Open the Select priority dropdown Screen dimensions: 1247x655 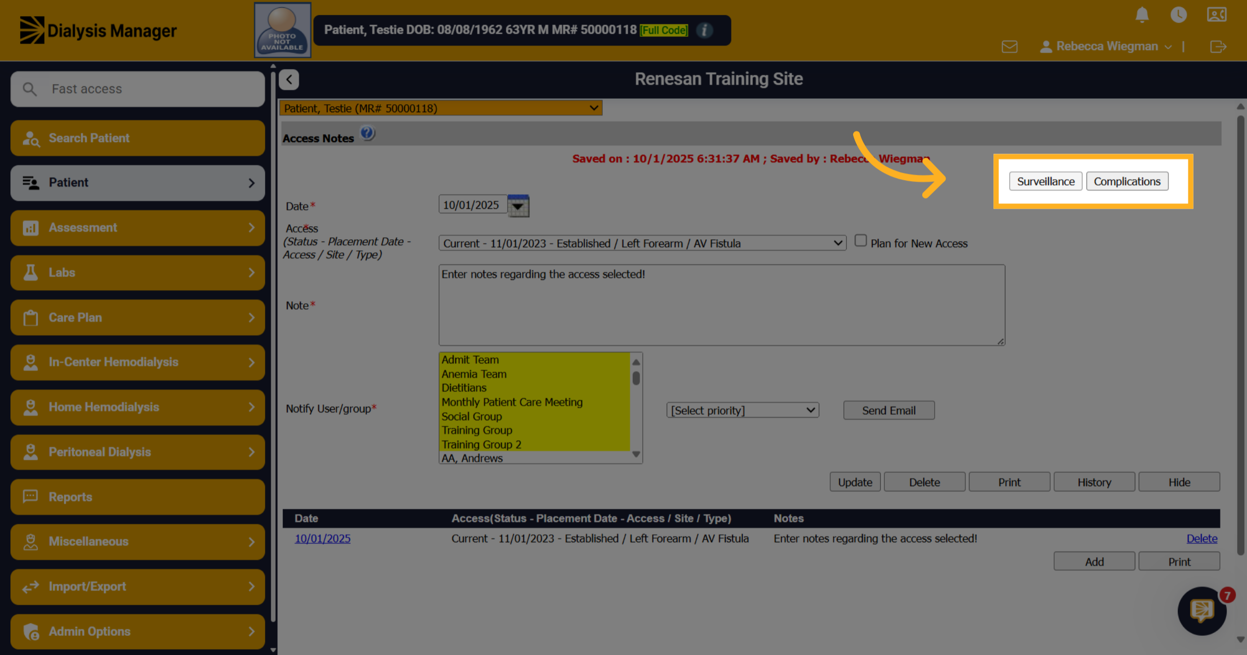tap(742, 411)
